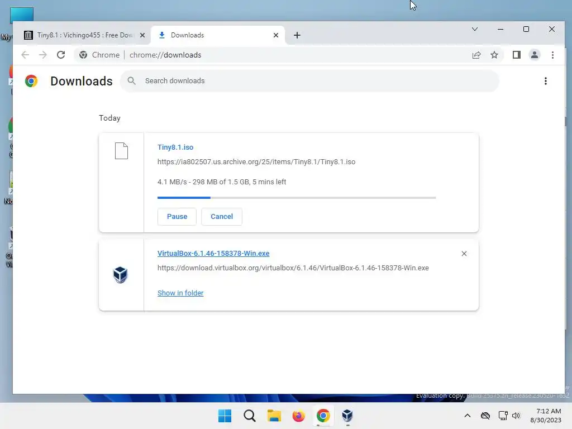
Task: Bookmark this tab with the star icon
Action: click(494, 55)
